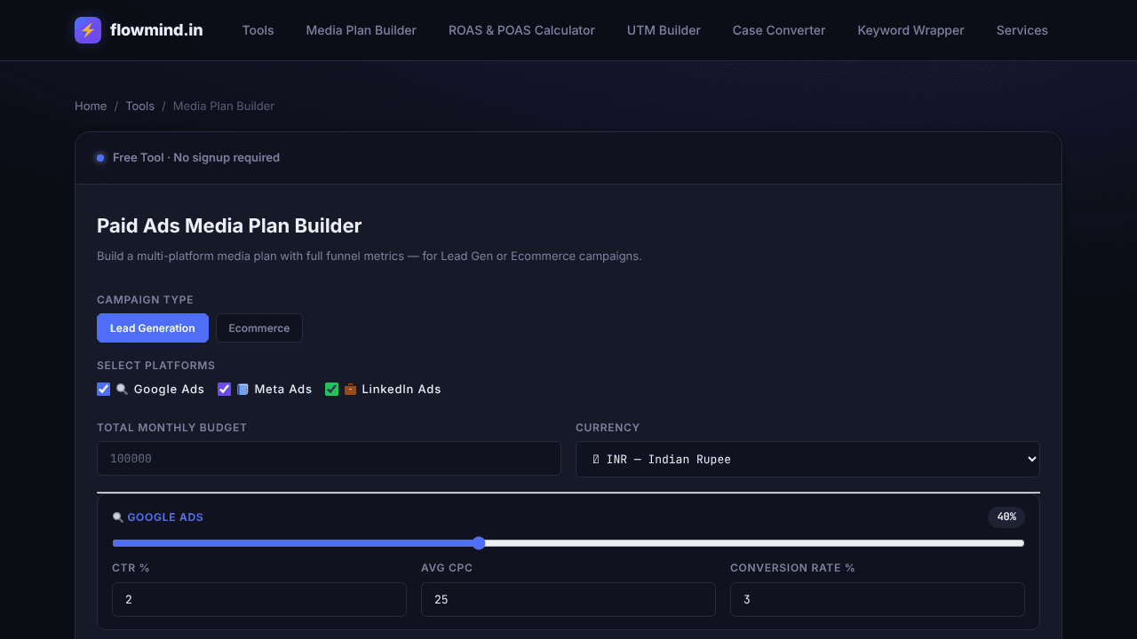
Task: Click the LinkedIn Ads label text
Action: (402, 389)
